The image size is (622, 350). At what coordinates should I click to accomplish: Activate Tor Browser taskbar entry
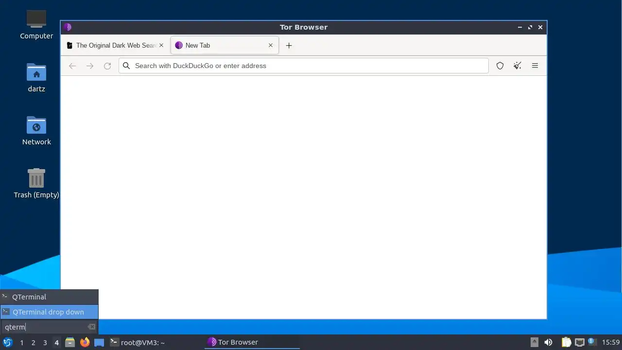tap(252, 342)
